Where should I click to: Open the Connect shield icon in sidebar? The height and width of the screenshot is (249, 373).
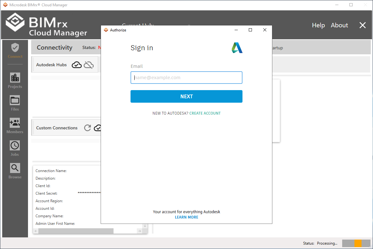point(15,48)
